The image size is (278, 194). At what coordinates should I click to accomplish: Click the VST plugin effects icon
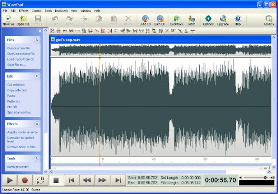[x=173, y=31]
